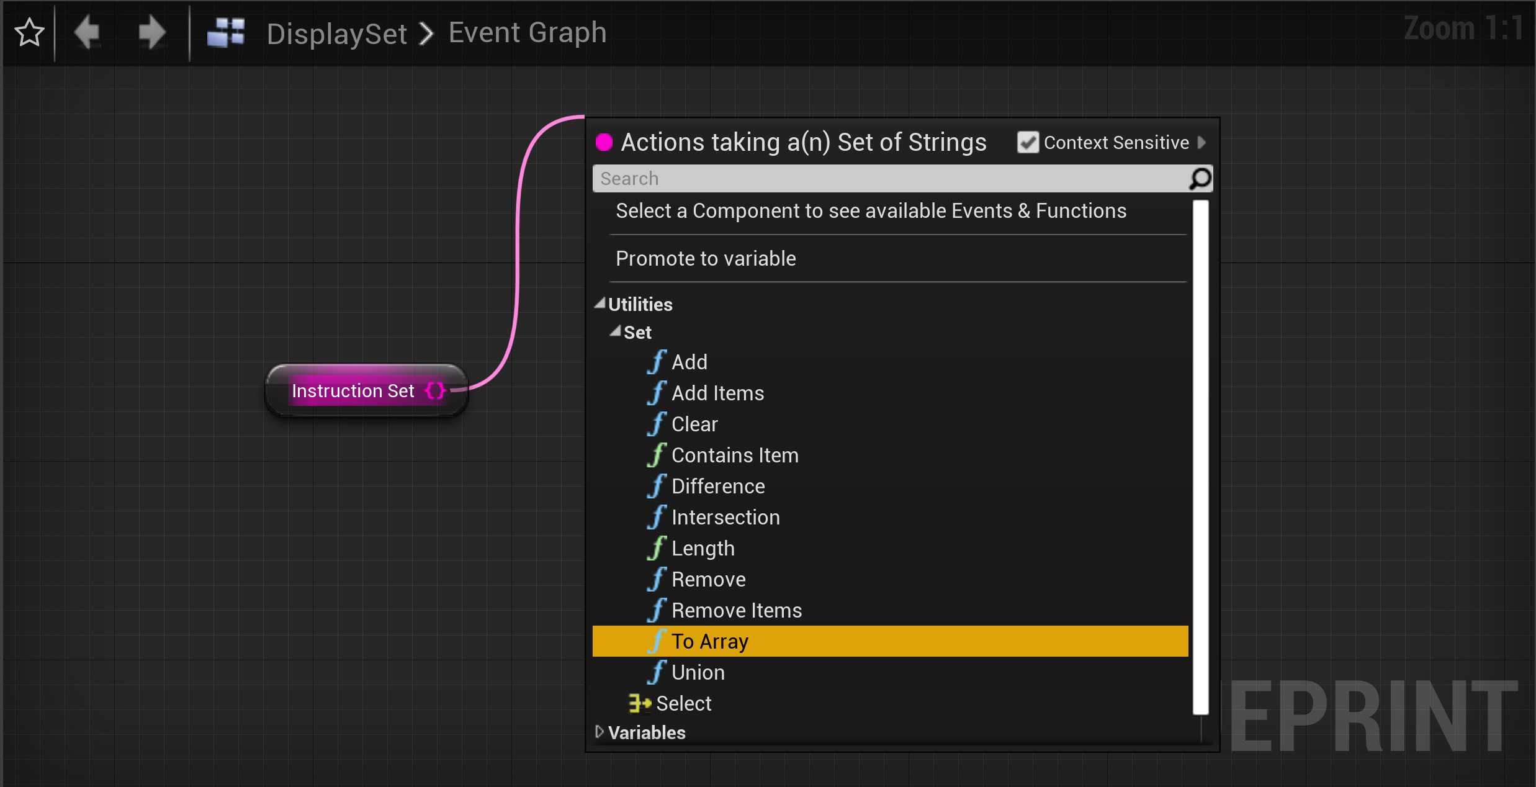The width and height of the screenshot is (1536, 787).
Task: Collapse the Utilities category
Action: 600,304
